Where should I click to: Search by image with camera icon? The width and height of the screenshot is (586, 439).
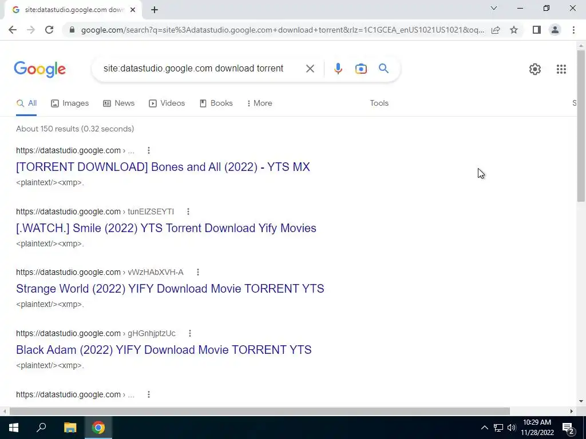[x=361, y=69]
